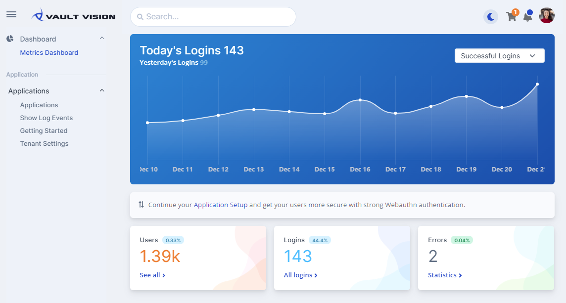Click the transfer arrows icon in the Webauthn banner
The width and height of the screenshot is (566, 303).
pos(141,205)
